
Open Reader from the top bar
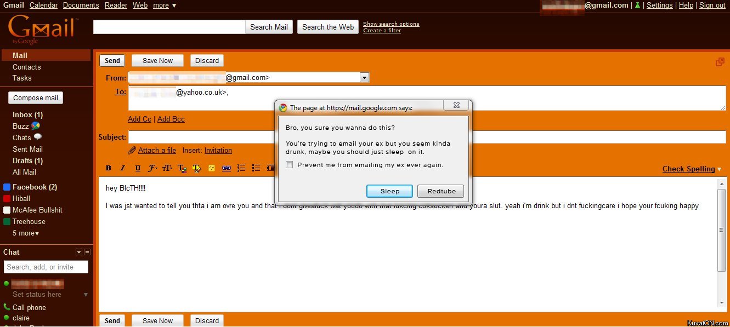pyautogui.click(x=116, y=5)
